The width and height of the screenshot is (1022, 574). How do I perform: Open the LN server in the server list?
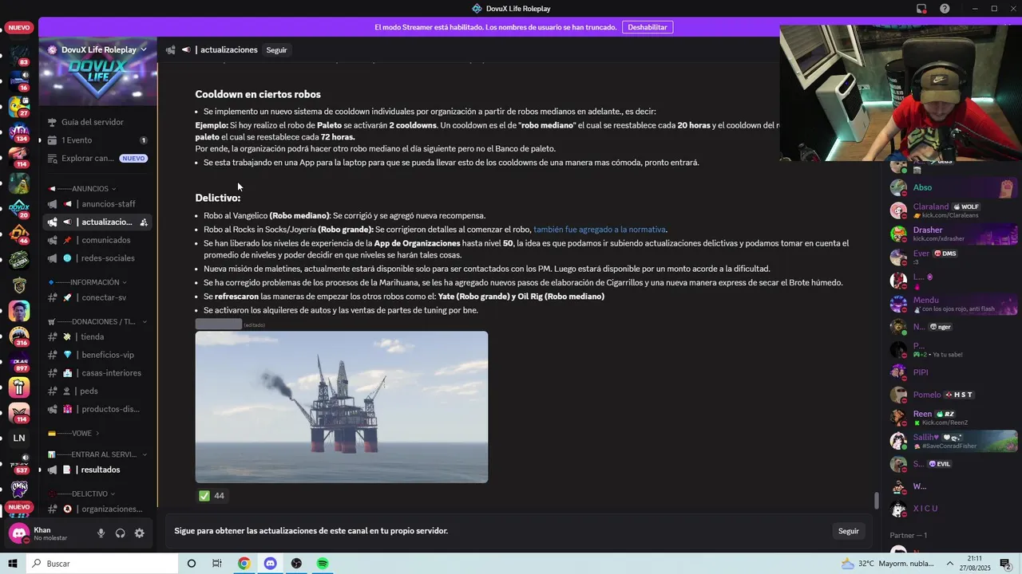(x=19, y=438)
